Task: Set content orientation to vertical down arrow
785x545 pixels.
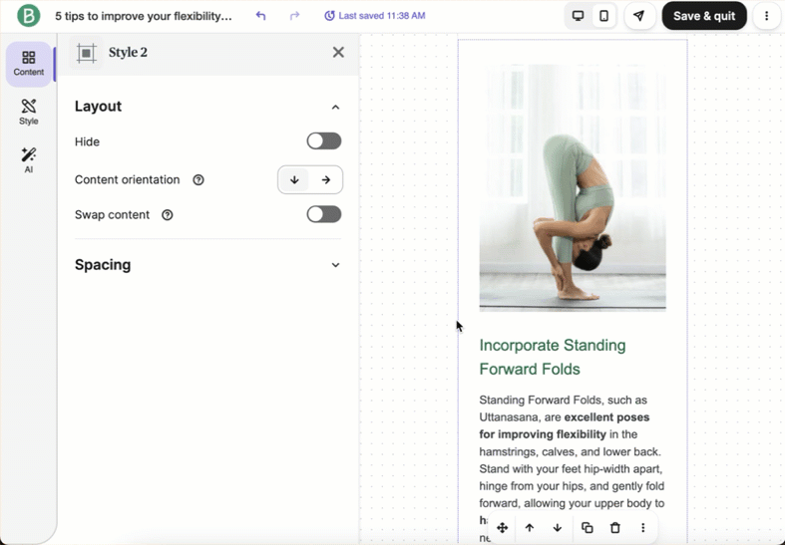Action: (x=294, y=180)
